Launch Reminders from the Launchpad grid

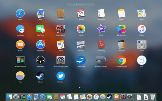point(101,13)
